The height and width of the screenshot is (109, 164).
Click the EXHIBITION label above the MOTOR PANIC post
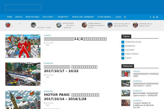[49, 91]
